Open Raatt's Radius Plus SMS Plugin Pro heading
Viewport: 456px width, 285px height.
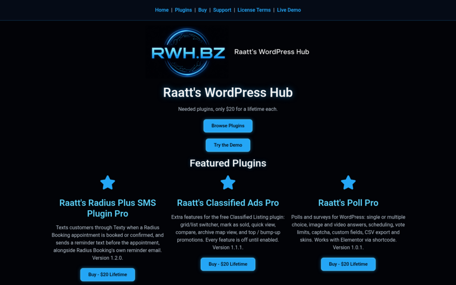click(108, 208)
